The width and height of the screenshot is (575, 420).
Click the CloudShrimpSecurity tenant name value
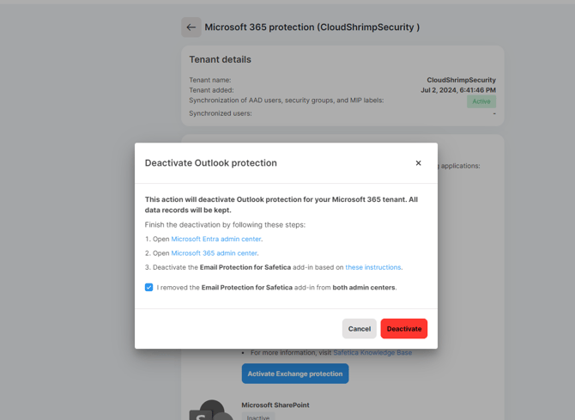click(461, 80)
